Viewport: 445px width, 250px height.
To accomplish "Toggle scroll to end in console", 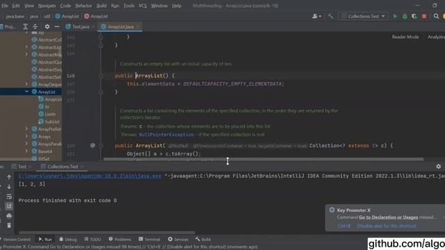I will tap(9, 206).
